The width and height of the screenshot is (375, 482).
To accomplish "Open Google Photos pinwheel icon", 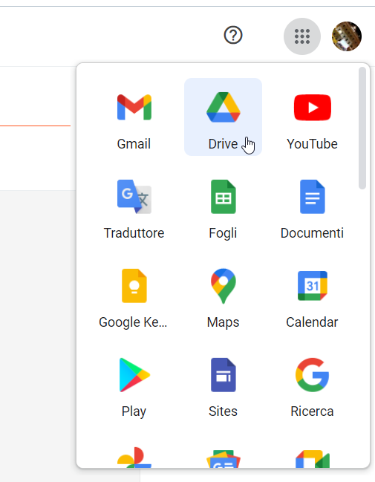I will coord(134,457).
